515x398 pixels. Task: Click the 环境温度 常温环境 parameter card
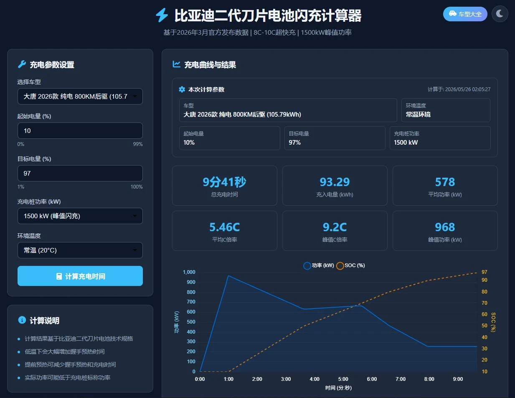pyautogui.click(x=446, y=110)
